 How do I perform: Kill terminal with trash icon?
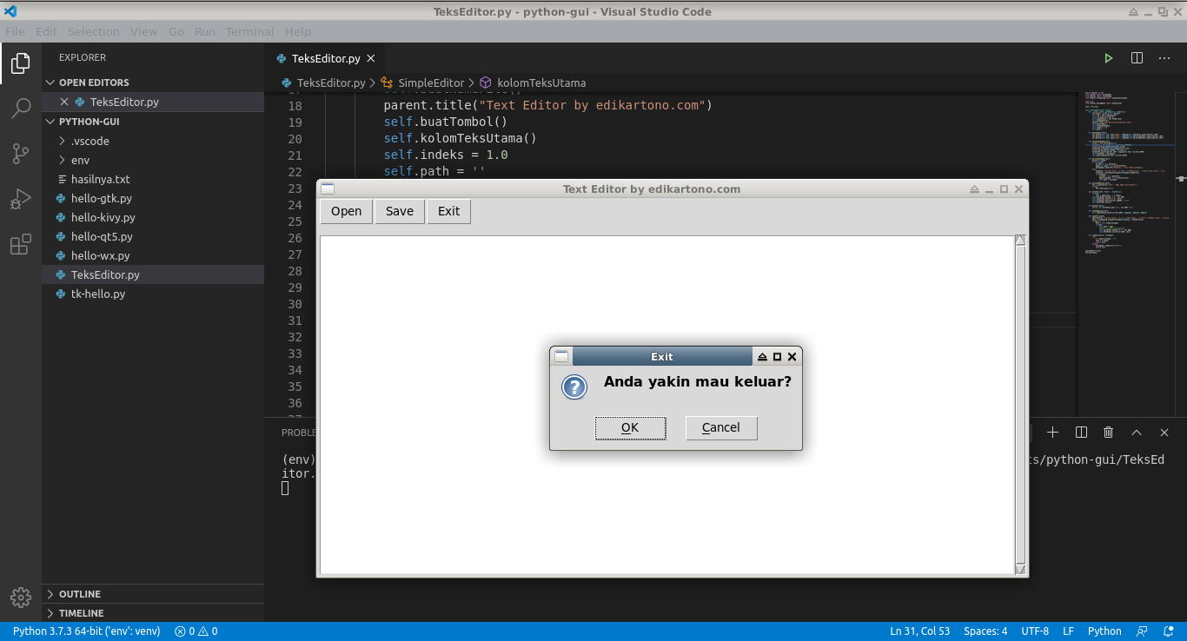[x=1108, y=432]
